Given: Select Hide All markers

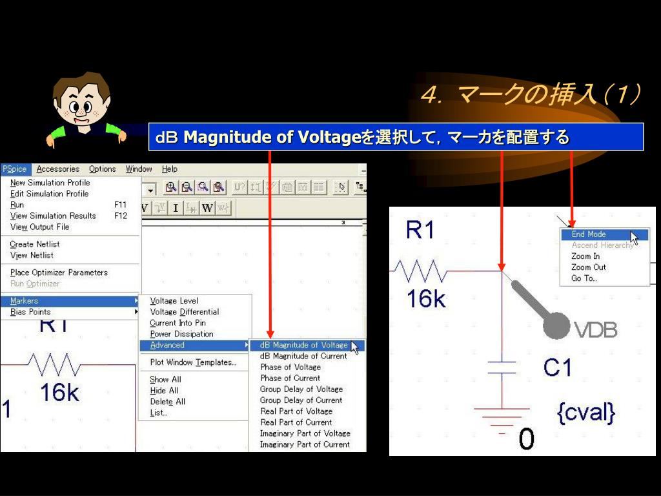Looking at the screenshot, I should click(x=195, y=391).
